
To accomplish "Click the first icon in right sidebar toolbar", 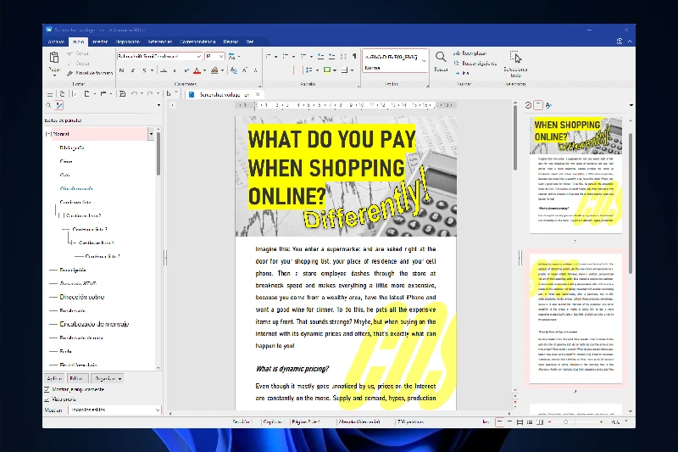I will pos(528,105).
